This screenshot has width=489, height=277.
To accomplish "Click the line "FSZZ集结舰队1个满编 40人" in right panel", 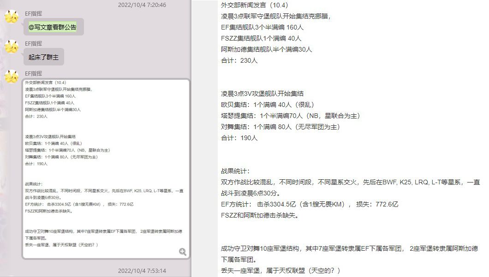I will pos(261,38).
